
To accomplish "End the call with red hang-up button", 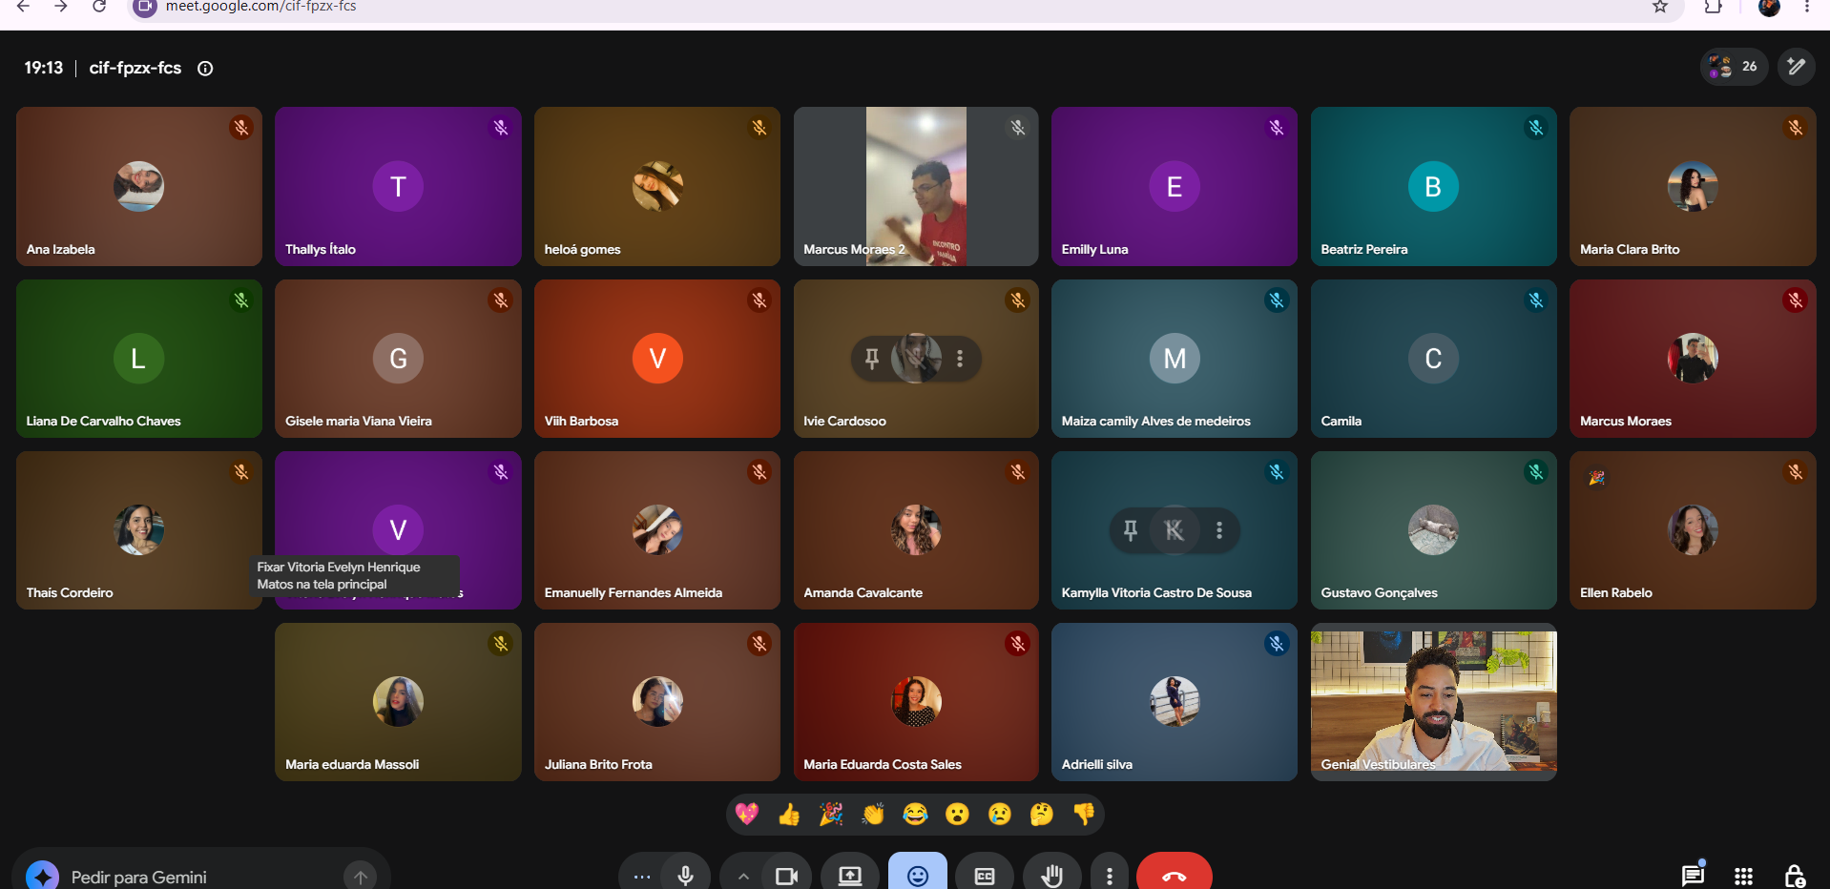I will pyautogui.click(x=1175, y=876).
